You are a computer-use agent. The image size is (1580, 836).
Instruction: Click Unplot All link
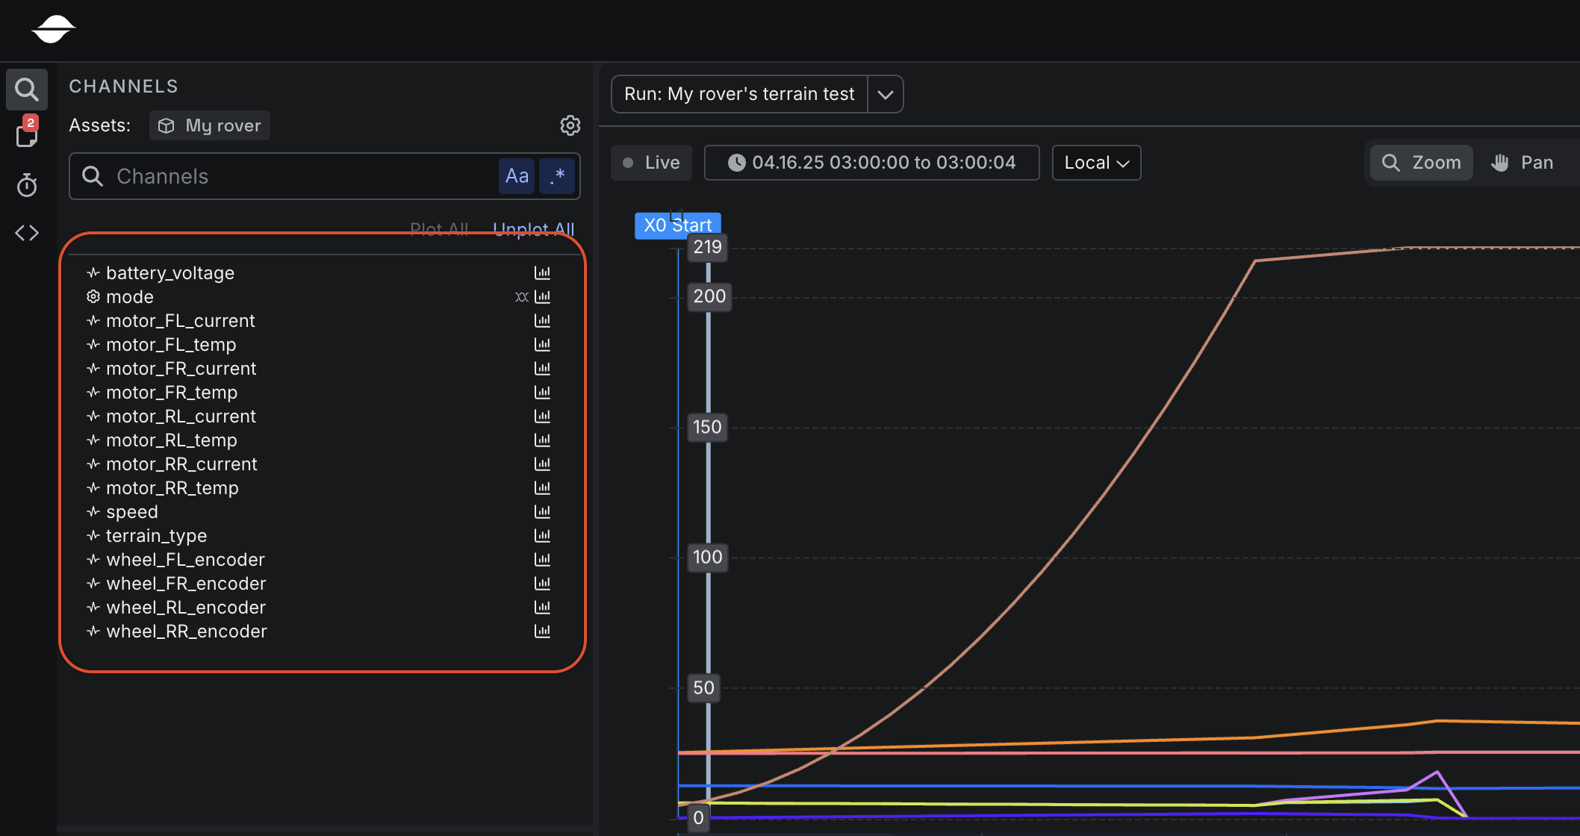533,228
